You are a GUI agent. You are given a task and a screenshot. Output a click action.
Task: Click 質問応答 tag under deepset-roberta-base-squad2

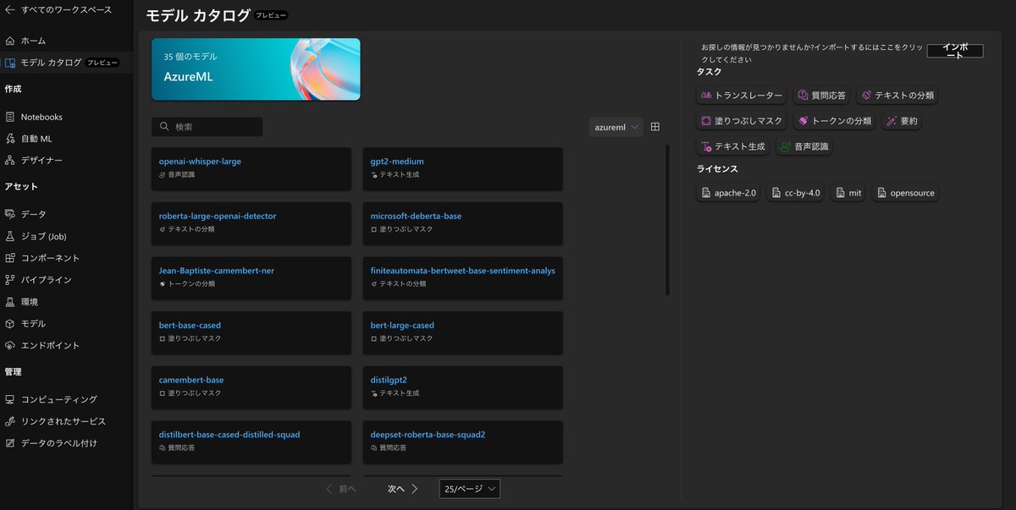pyautogui.click(x=389, y=448)
